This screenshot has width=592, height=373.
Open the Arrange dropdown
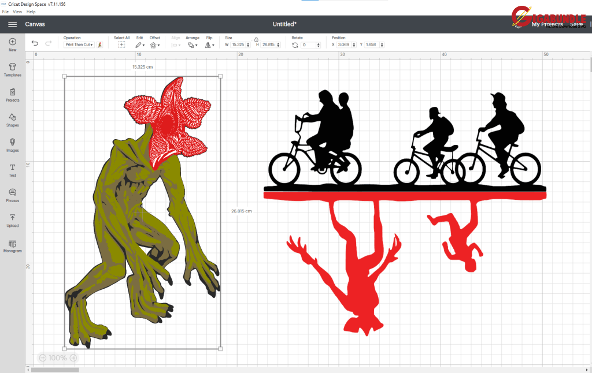point(193,44)
